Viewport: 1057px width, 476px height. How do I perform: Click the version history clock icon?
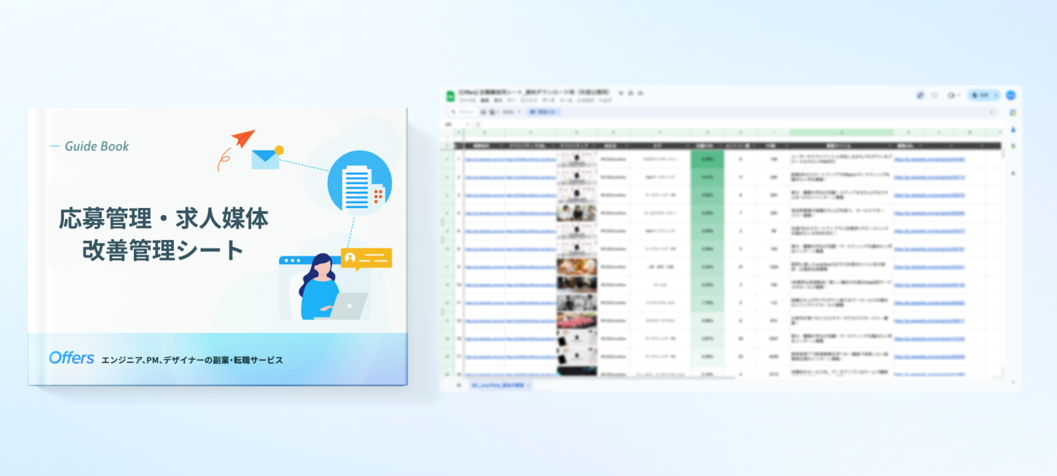(935, 95)
